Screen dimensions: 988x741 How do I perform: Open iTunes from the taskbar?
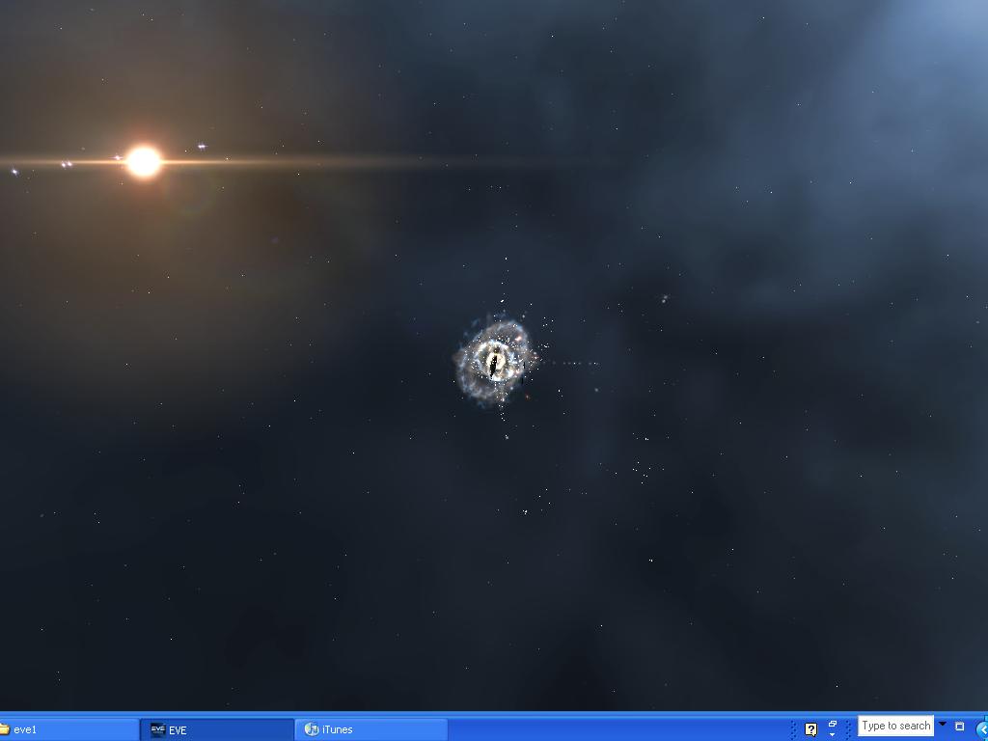coord(371,729)
